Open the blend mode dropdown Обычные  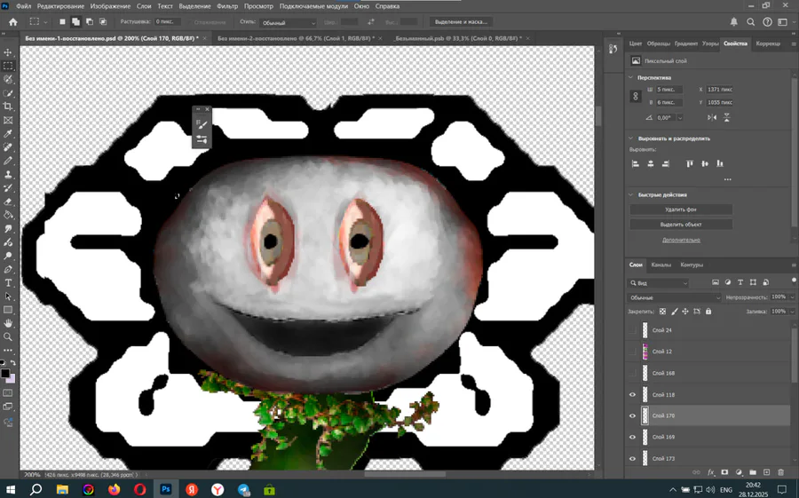pos(675,297)
